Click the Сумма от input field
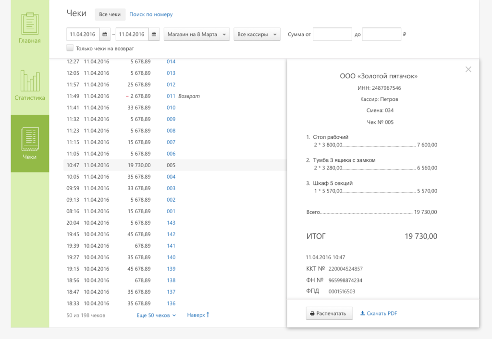Image resolution: width=492 pixels, height=339 pixels. 332,35
